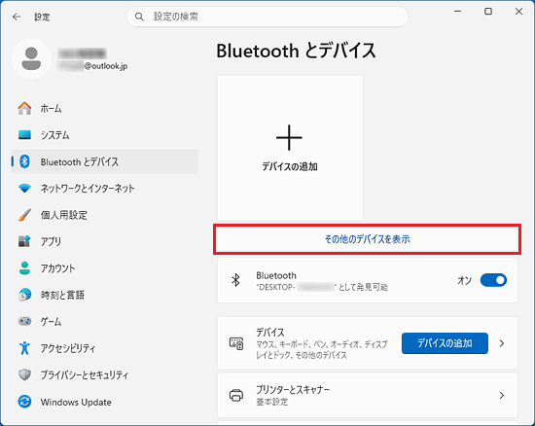
Task: Click the アカウント person icon
Action: tap(24, 268)
